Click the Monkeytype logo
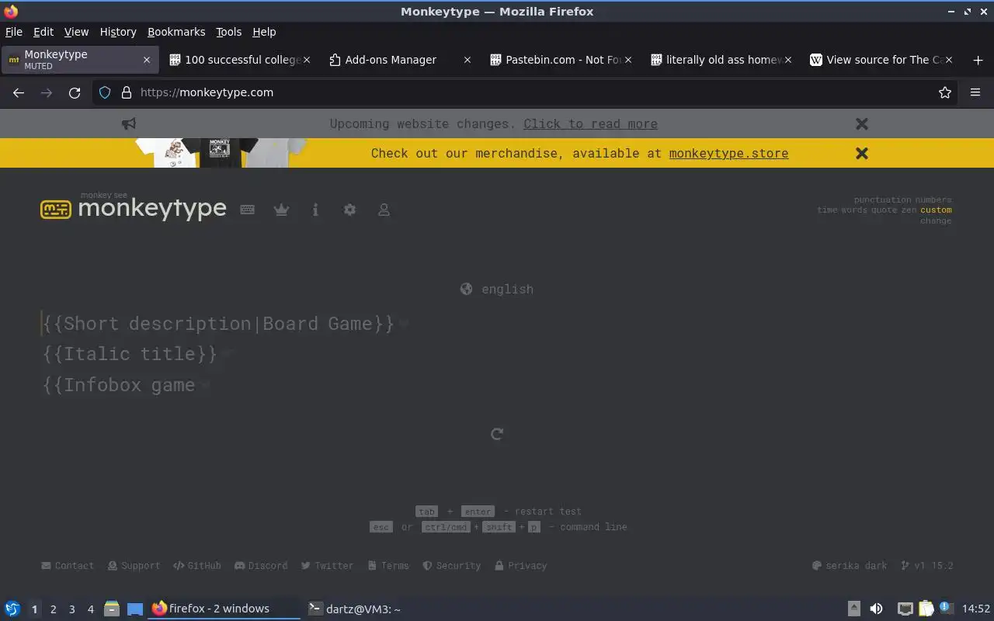Screen dimensions: 994x621 tap(134, 207)
